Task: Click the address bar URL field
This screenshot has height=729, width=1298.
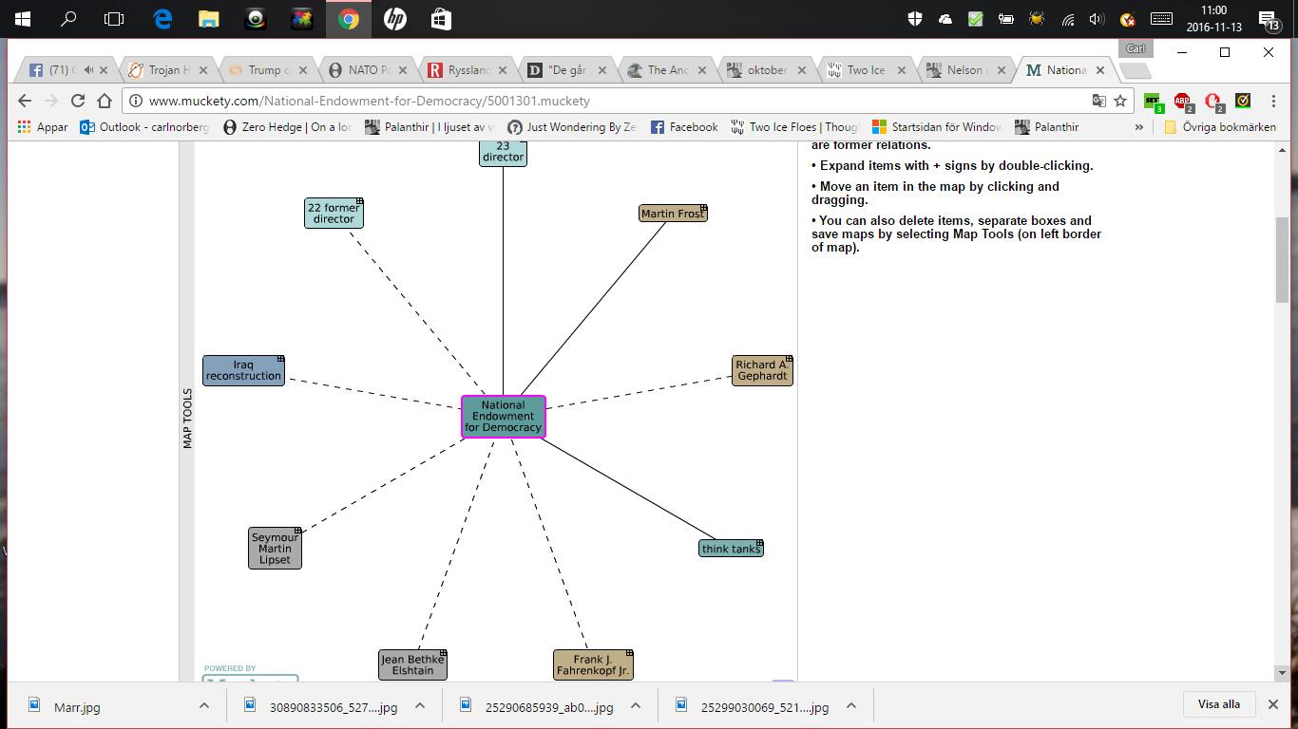Action: (x=608, y=101)
